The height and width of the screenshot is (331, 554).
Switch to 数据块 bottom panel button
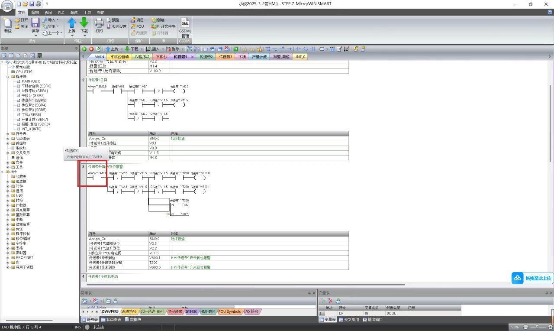[133, 319]
